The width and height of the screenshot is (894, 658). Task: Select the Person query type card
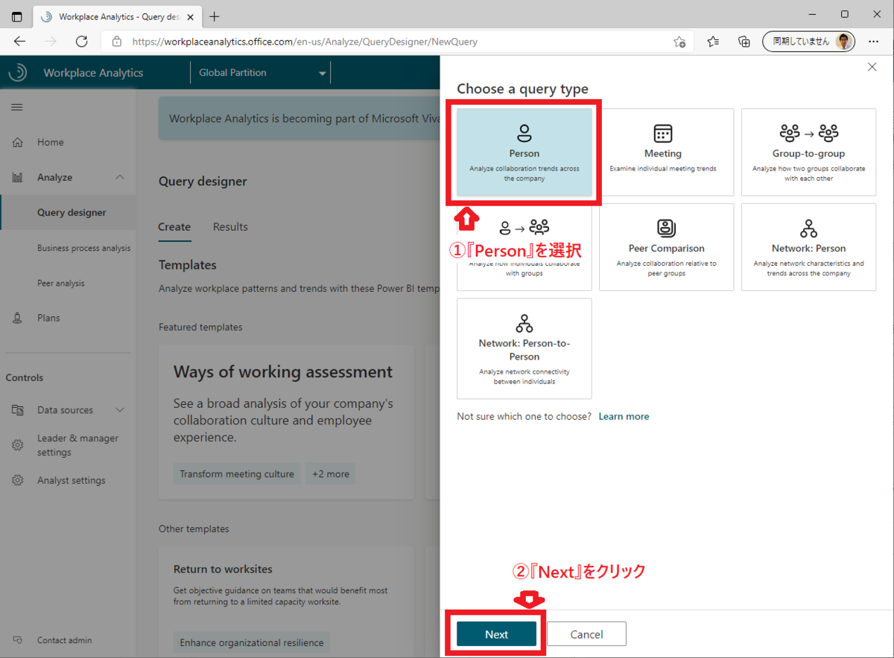click(x=524, y=153)
